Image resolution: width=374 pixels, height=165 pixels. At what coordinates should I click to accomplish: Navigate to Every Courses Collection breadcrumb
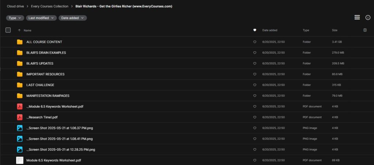[50, 7]
